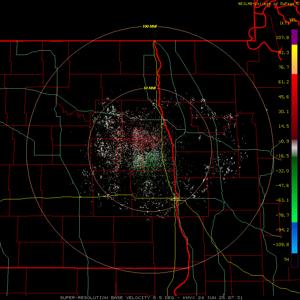Click the 100 NMI range ring label
This screenshot has height=300, width=300.
pyautogui.click(x=150, y=26)
